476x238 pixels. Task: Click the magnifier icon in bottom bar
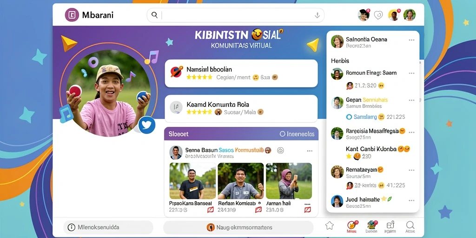[x=410, y=225]
